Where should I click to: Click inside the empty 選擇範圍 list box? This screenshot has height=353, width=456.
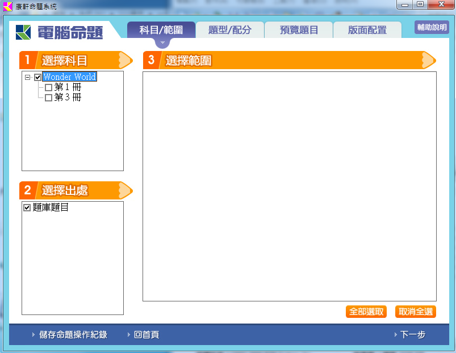(290, 186)
